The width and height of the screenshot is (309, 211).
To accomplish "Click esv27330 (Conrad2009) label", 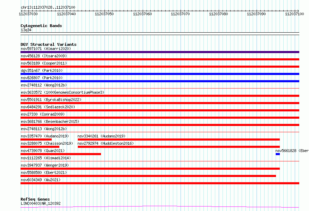I will 43,114.
